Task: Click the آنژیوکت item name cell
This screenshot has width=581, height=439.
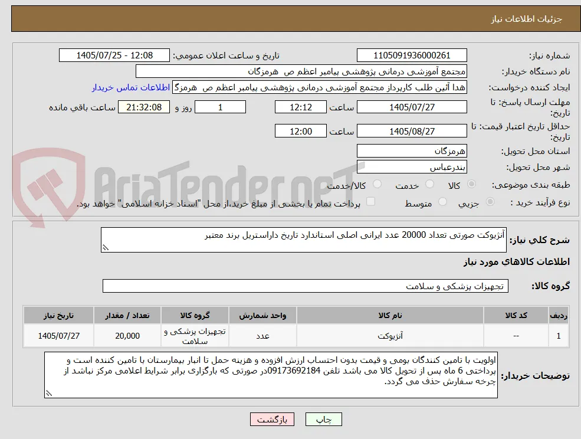Action: pyautogui.click(x=390, y=336)
